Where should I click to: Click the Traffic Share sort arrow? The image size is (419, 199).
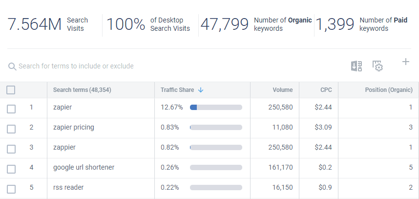point(201,90)
